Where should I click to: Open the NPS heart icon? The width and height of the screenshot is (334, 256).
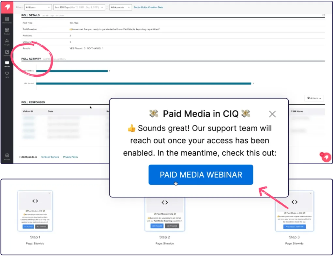pos(7,74)
